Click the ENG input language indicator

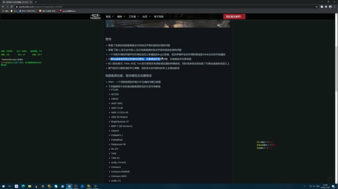[318, 186]
